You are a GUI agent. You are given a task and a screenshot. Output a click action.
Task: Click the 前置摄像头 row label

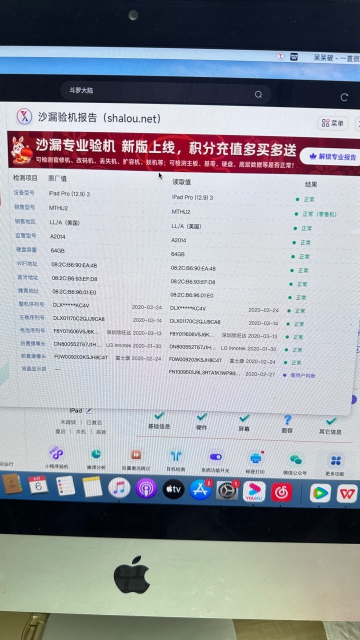(33, 356)
